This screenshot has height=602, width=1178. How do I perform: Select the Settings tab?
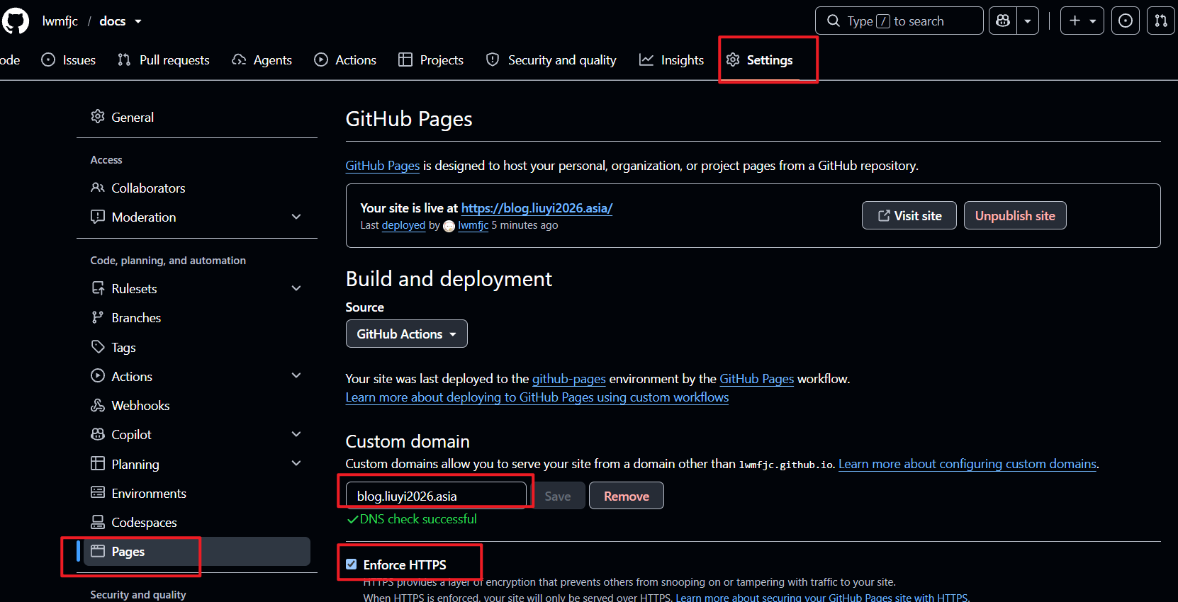(760, 60)
